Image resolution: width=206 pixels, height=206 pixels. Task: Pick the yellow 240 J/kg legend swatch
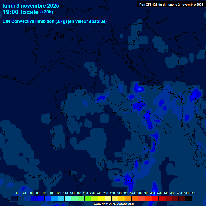tap(95, 199)
